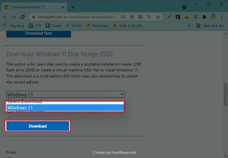Go back using the back arrow

5,17
